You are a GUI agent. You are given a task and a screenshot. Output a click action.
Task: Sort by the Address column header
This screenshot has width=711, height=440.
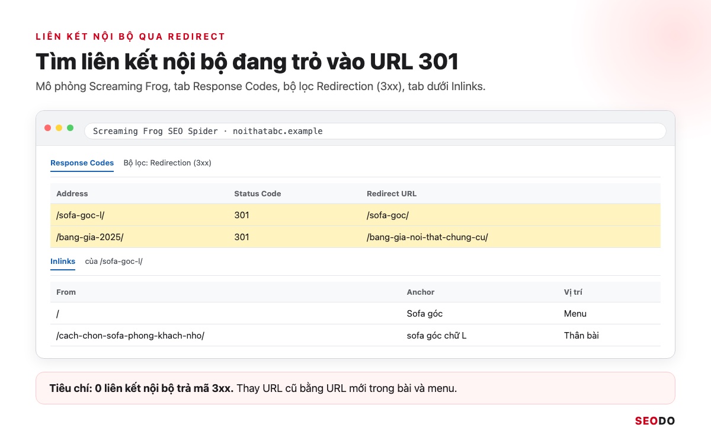(x=72, y=194)
